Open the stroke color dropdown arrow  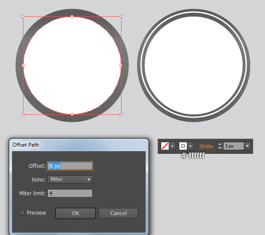(190, 146)
